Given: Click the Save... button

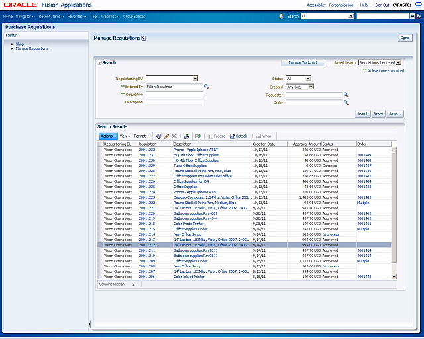Looking at the screenshot, I should 395,114.
